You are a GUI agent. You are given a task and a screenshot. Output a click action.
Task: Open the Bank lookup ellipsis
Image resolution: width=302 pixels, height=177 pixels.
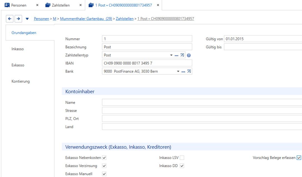click(183, 72)
